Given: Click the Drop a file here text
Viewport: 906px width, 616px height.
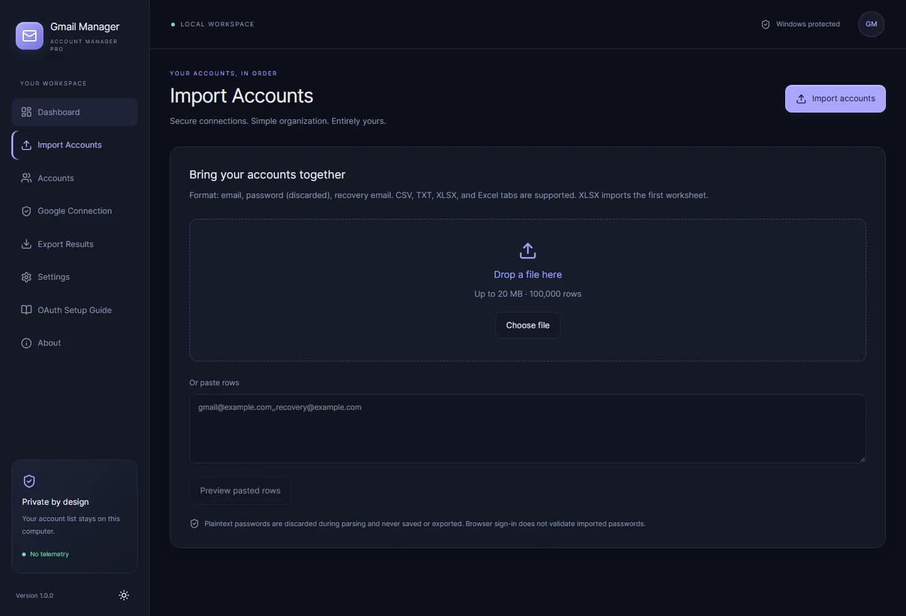Looking at the screenshot, I should pyautogui.click(x=527, y=275).
